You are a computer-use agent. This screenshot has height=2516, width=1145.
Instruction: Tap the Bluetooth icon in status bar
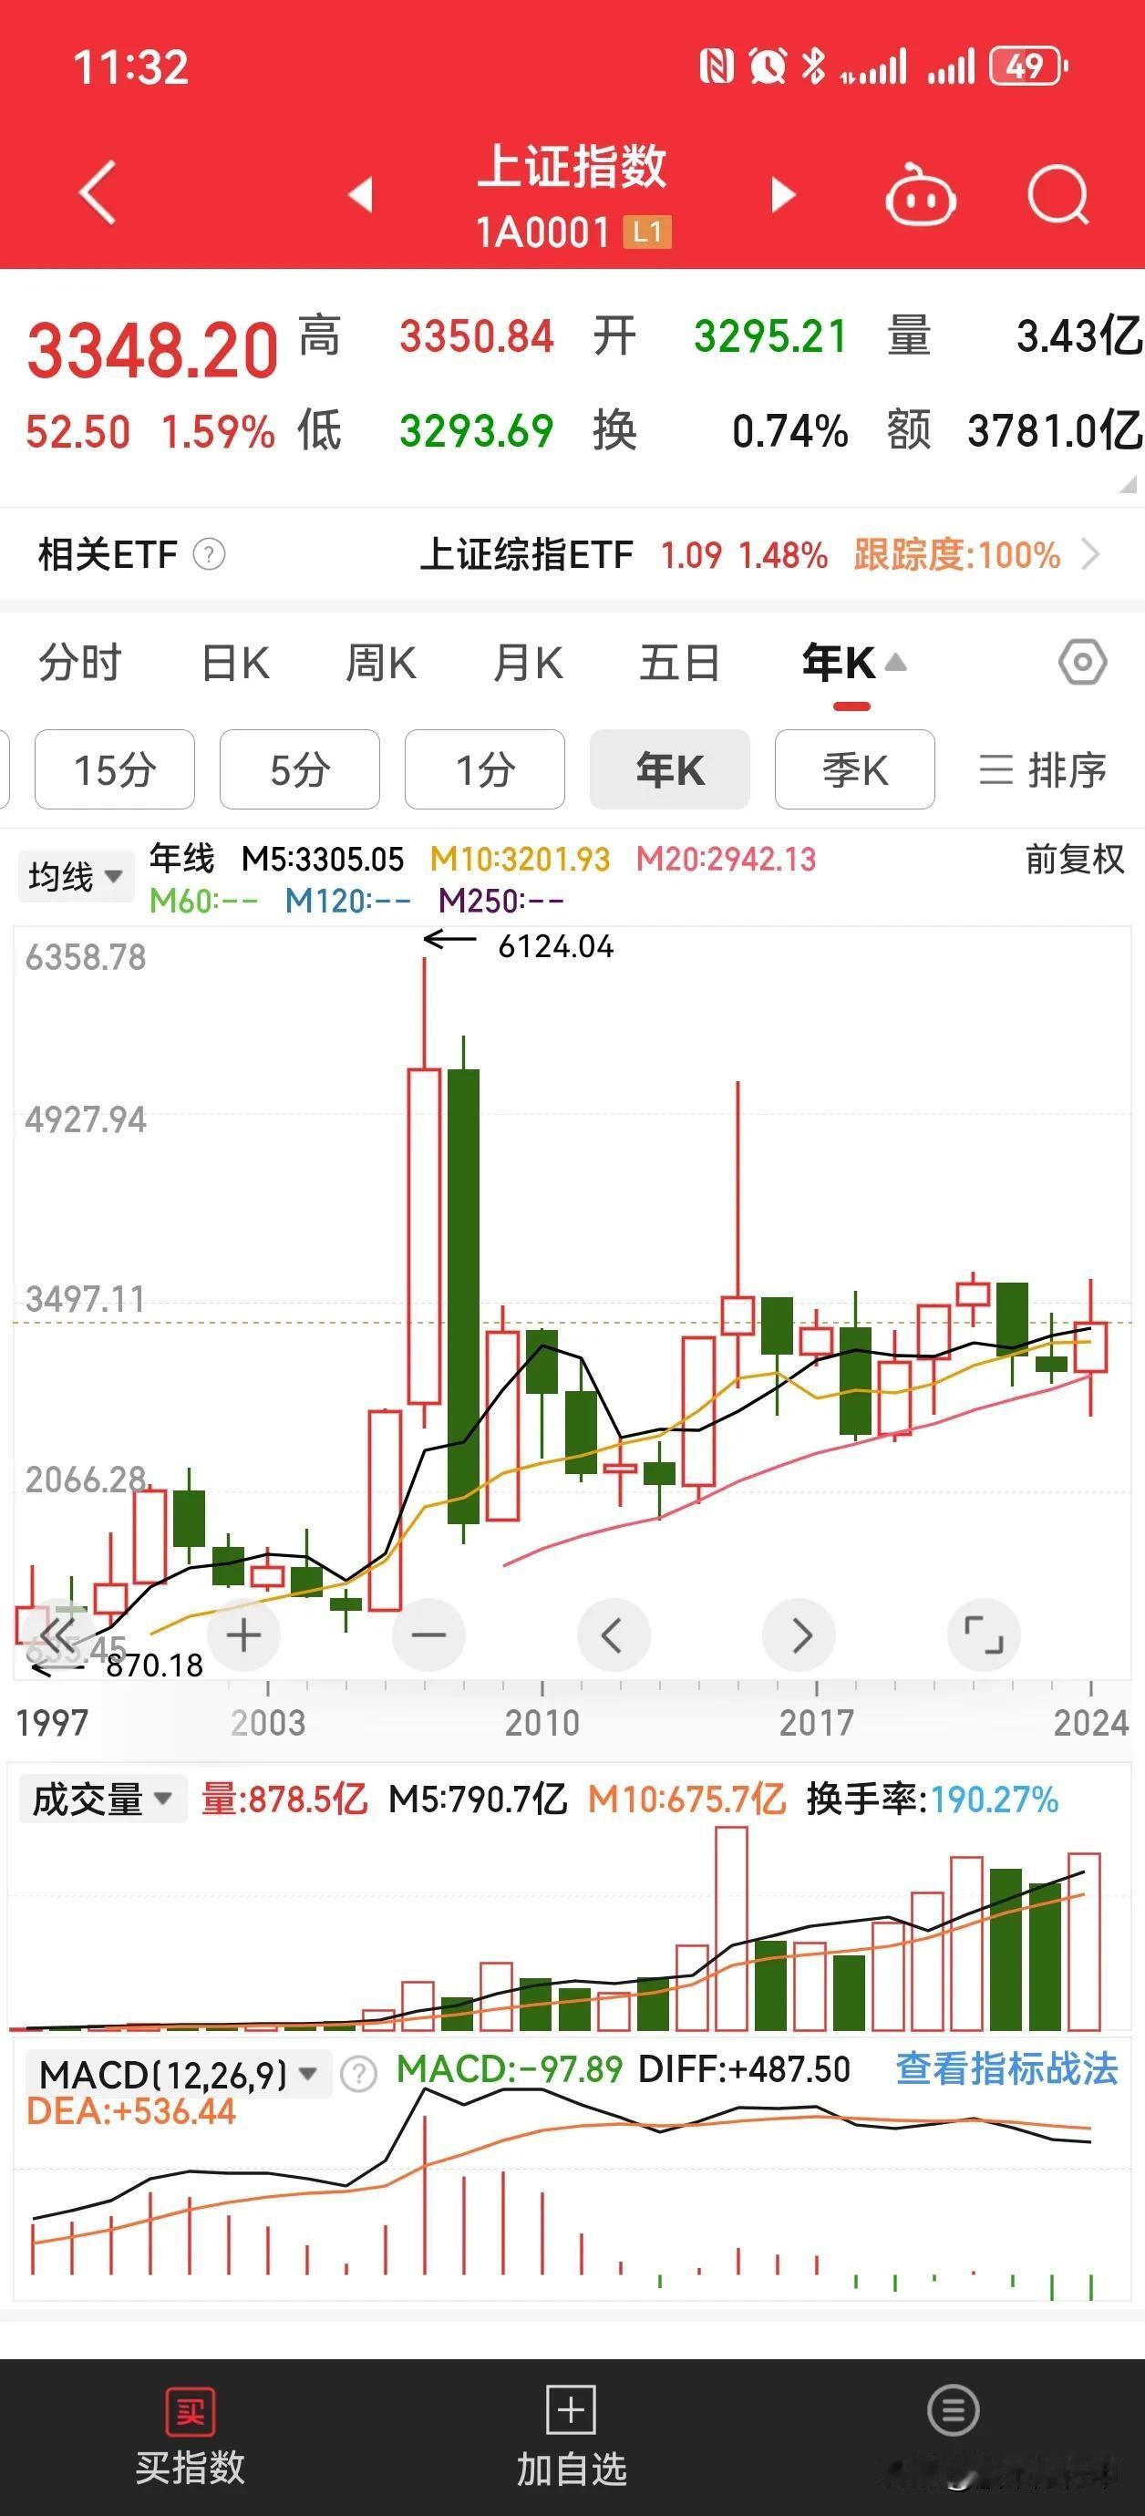(x=813, y=67)
